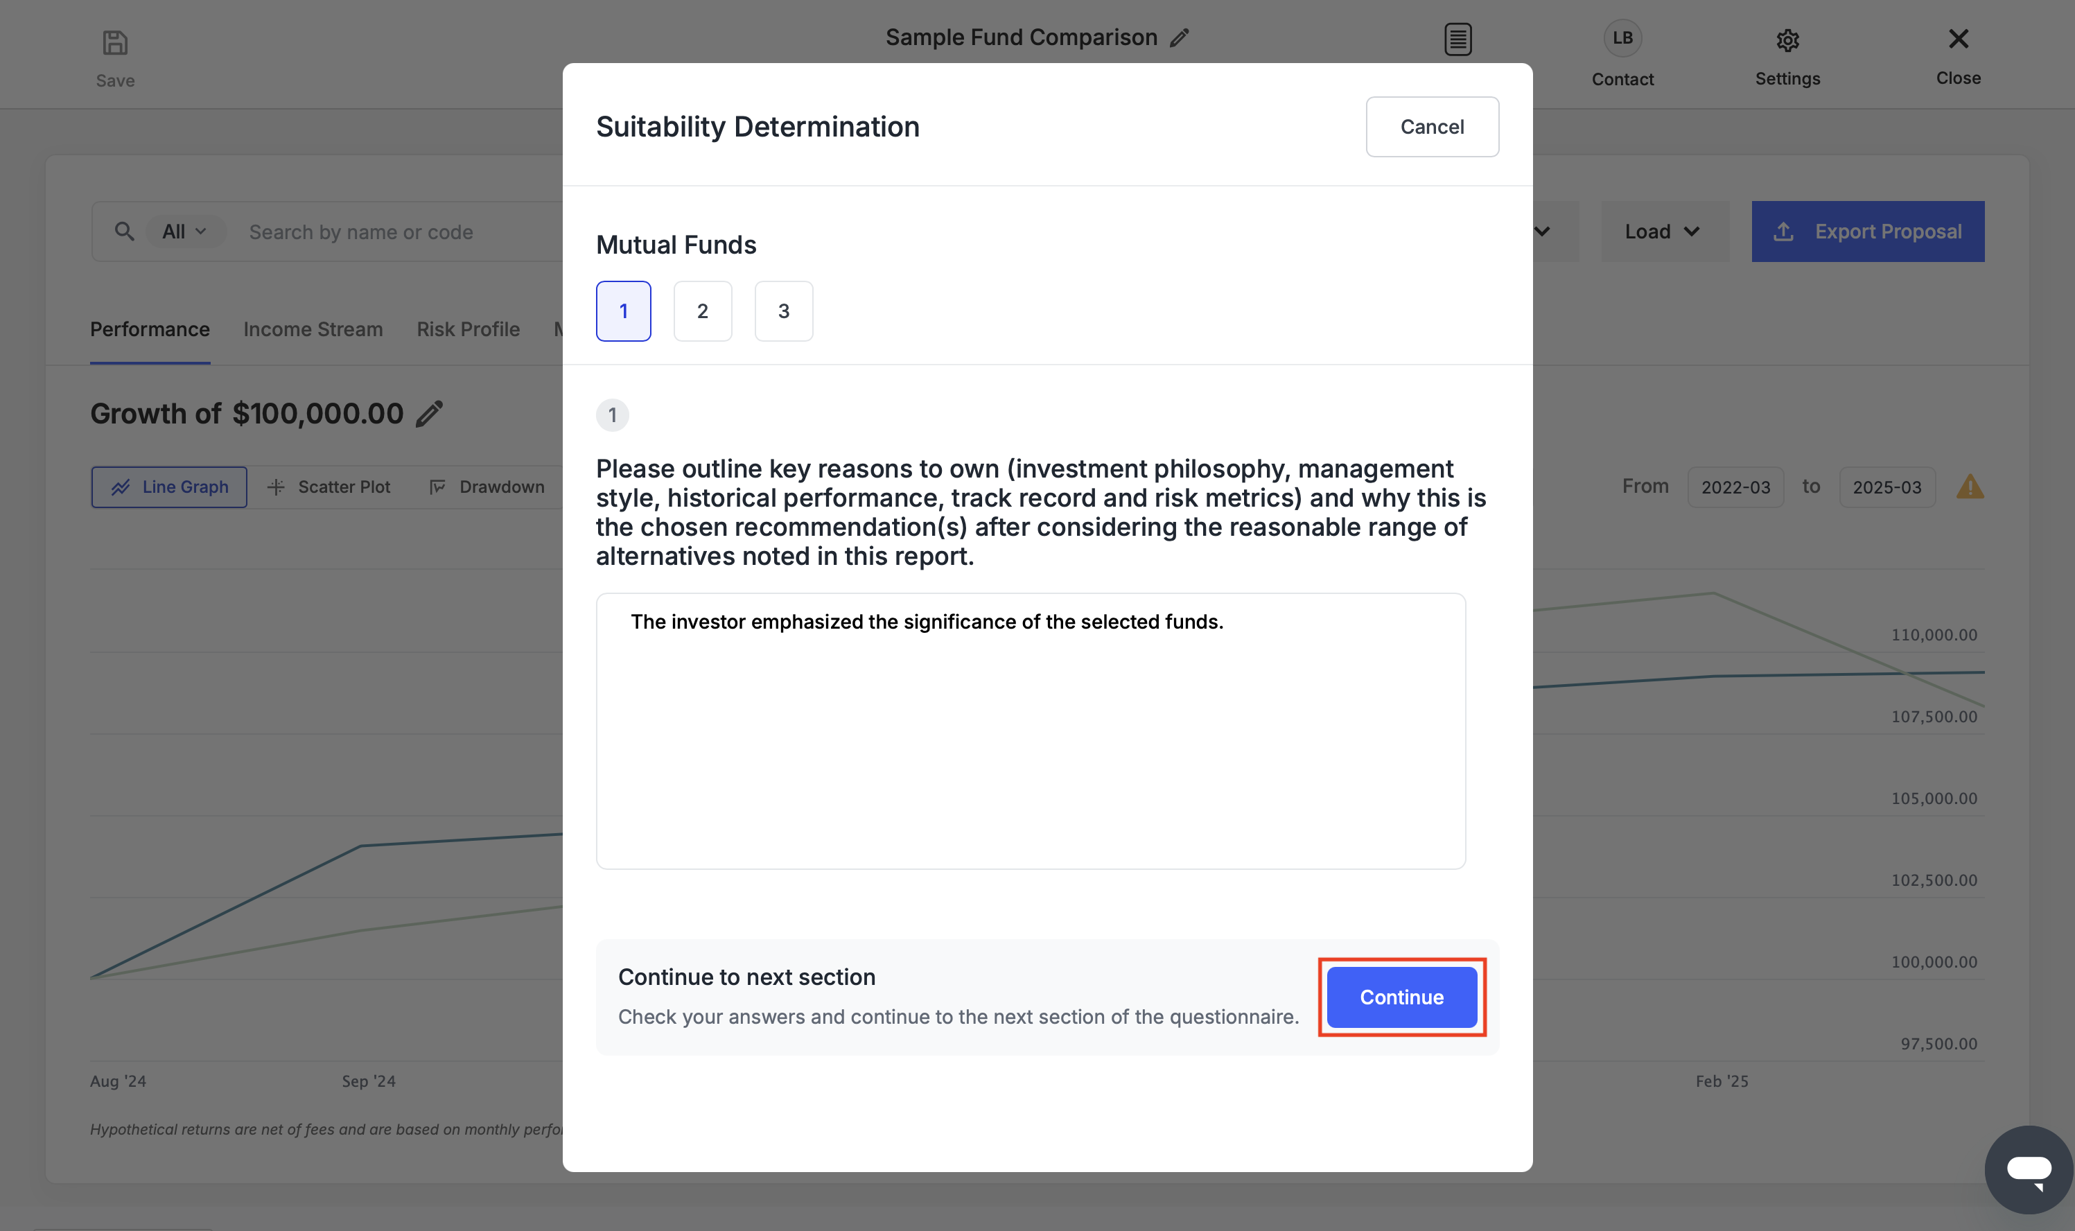Click the From date field 2022-03
Viewport: 2075px width, 1231px height.
pyautogui.click(x=1736, y=487)
